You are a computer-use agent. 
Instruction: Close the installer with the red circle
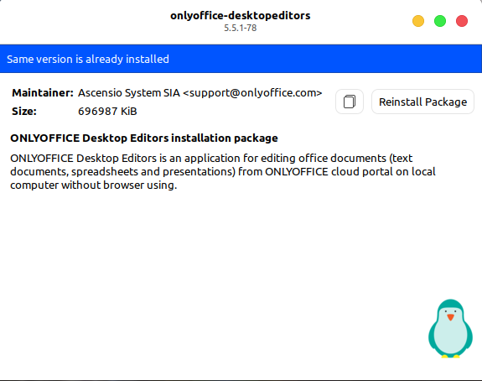(462, 21)
